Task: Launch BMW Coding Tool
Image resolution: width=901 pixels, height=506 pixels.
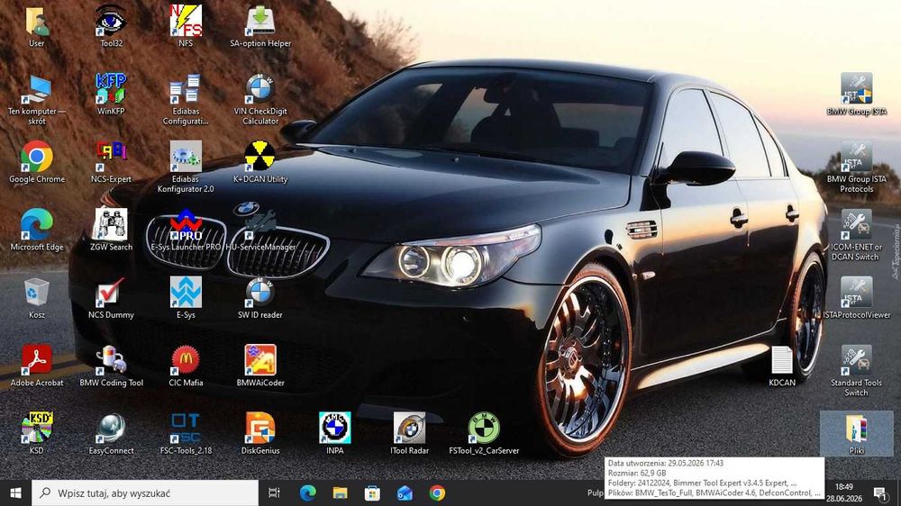Action: pos(111,366)
